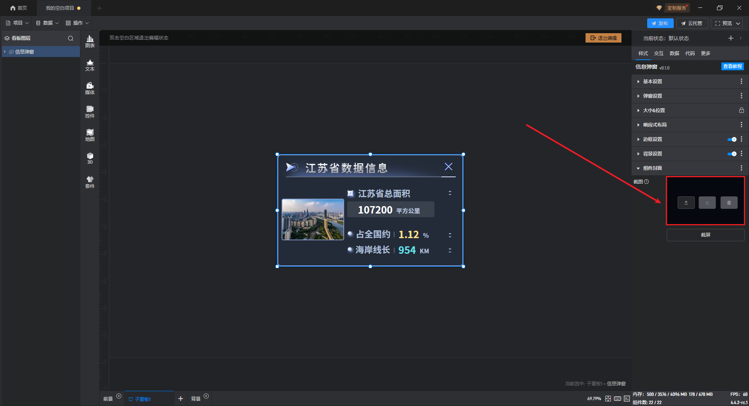This screenshot has width=749, height=406.
Task: Open the 数据 menu in the top menu bar
Action: point(47,23)
